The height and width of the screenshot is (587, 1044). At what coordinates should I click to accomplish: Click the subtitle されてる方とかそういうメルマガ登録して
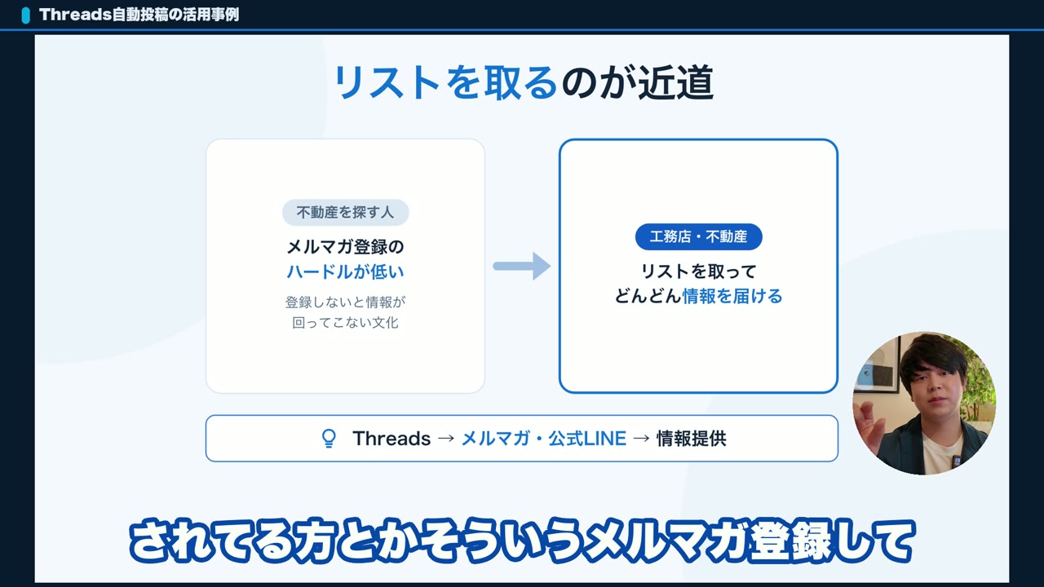[522, 541]
